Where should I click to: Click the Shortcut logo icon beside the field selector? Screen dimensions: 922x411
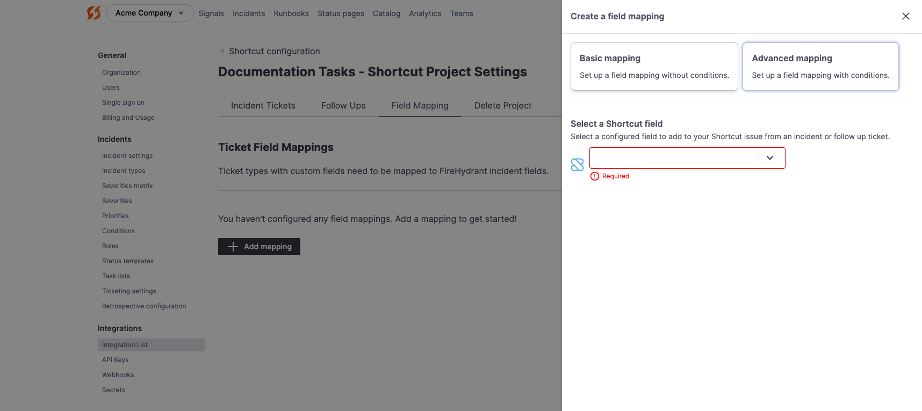(577, 165)
